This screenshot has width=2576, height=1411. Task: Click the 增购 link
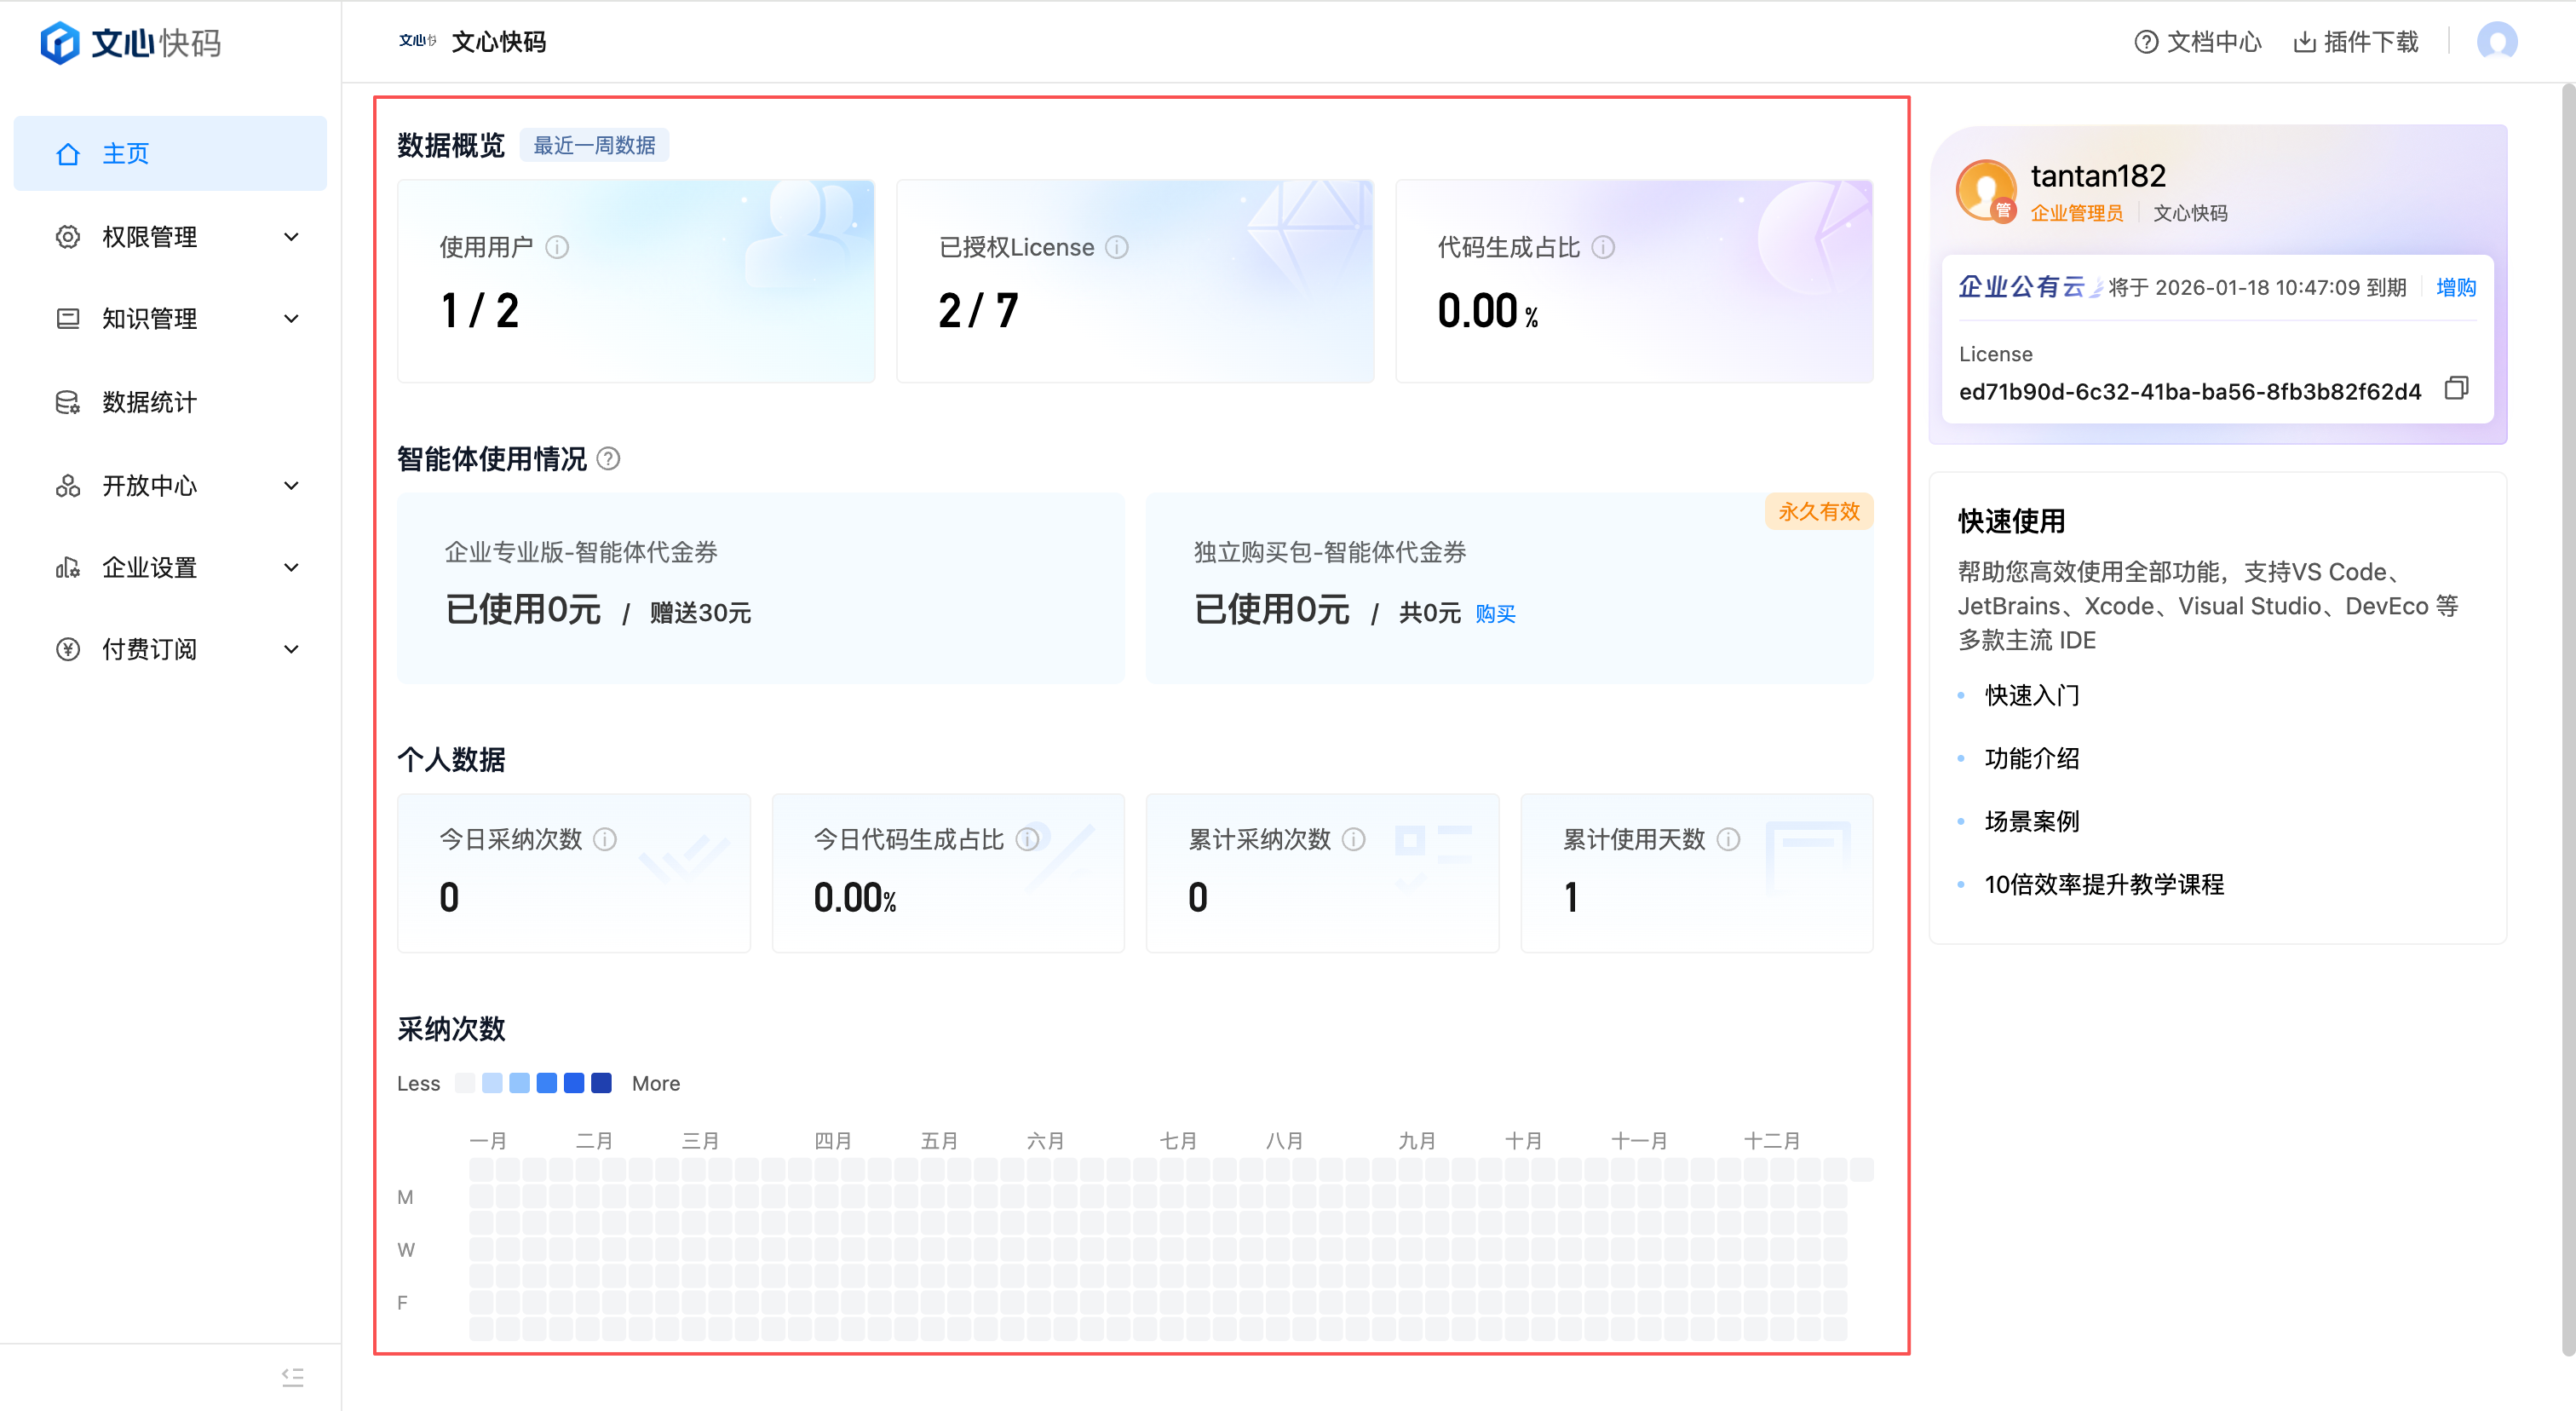pos(2455,288)
